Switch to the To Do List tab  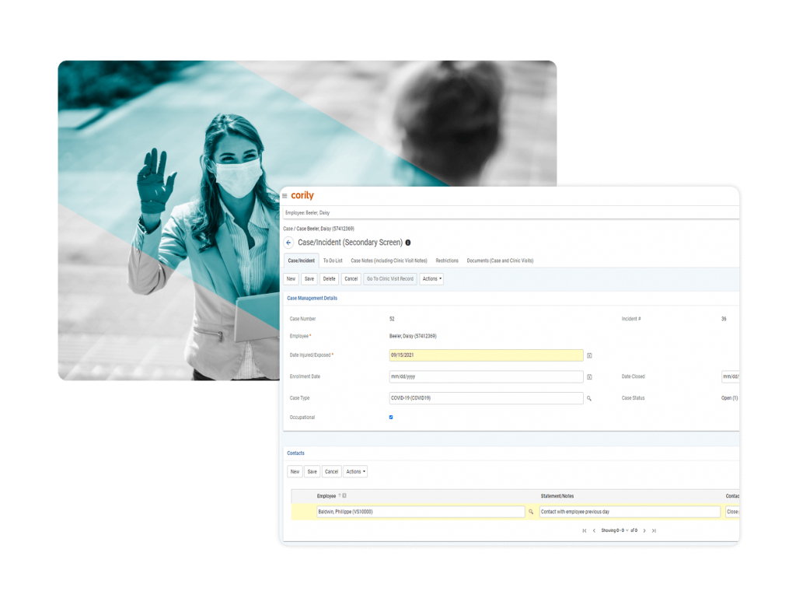[333, 261]
